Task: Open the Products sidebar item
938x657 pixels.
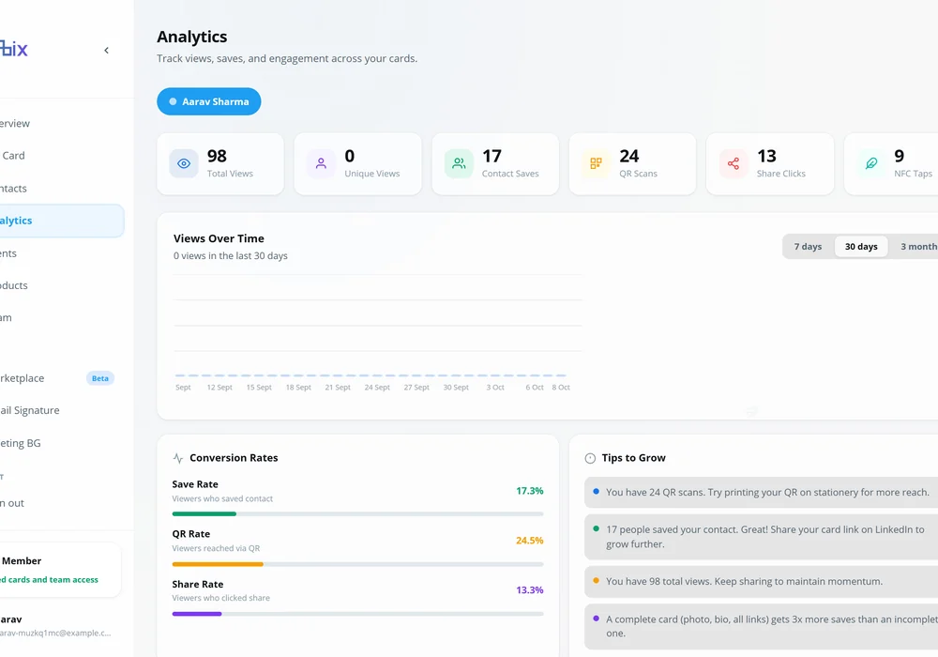Action: (x=60, y=285)
